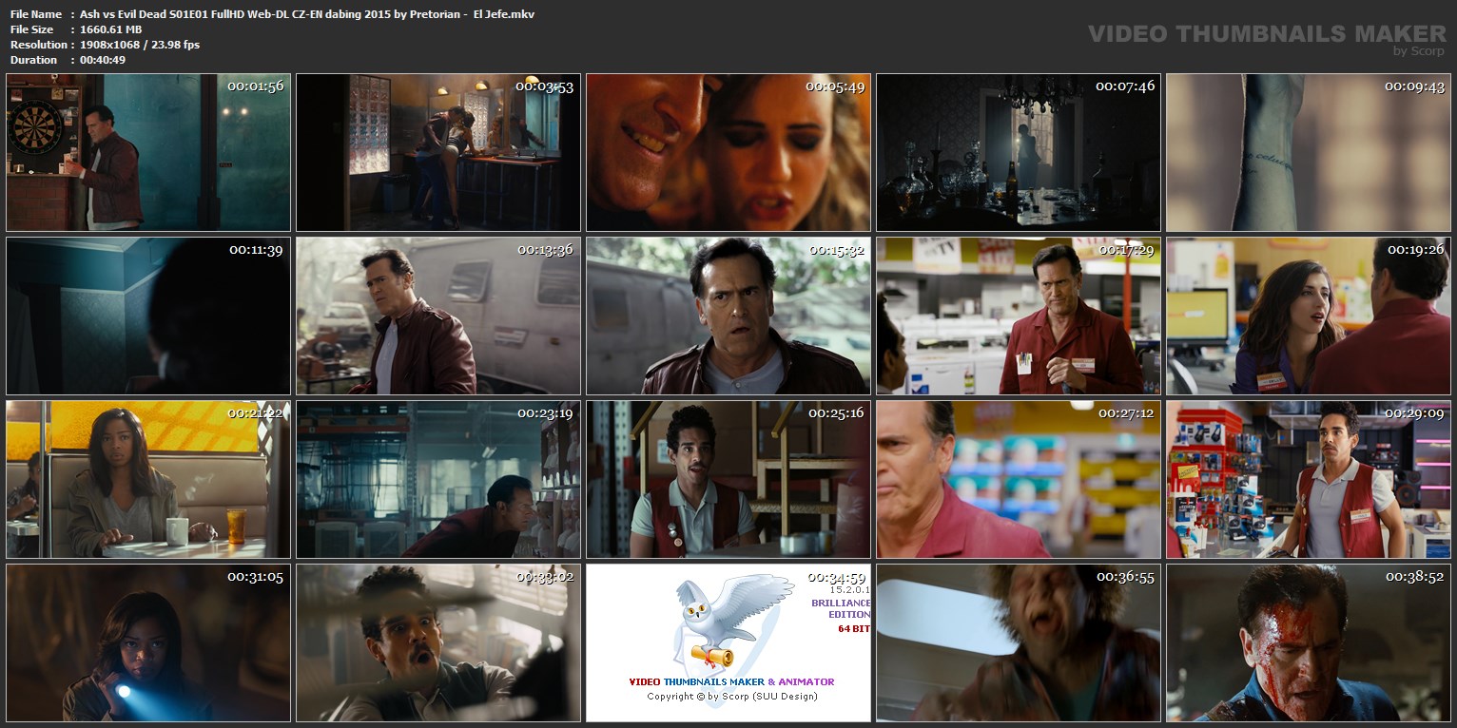
Task: Click the VIDEO THUMBNAILS MAKER watermark header
Action: [1267, 34]
